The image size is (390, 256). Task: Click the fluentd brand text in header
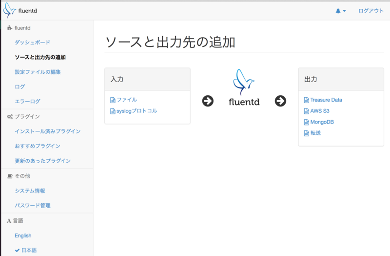[28, 11]
